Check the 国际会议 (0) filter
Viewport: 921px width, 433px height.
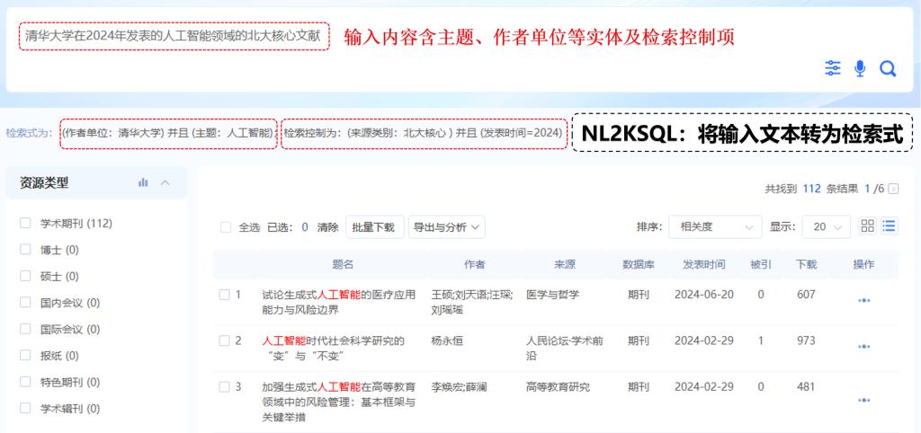25,329
